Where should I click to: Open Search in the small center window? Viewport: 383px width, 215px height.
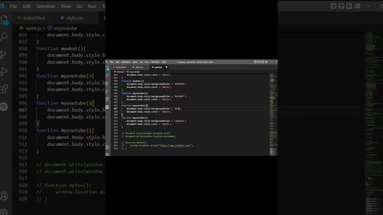108,76
